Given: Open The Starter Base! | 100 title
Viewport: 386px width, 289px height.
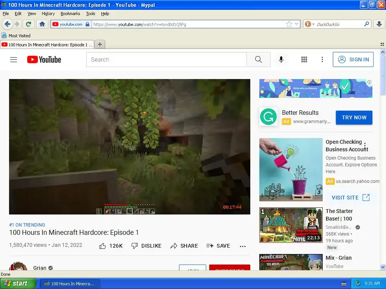Looking at the screenshot, I should click(339, 215).
